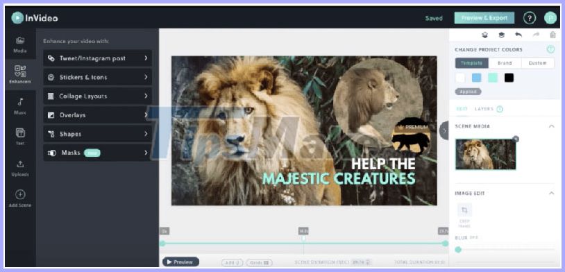Open the Music panel in sidebar

pos(20,106)
